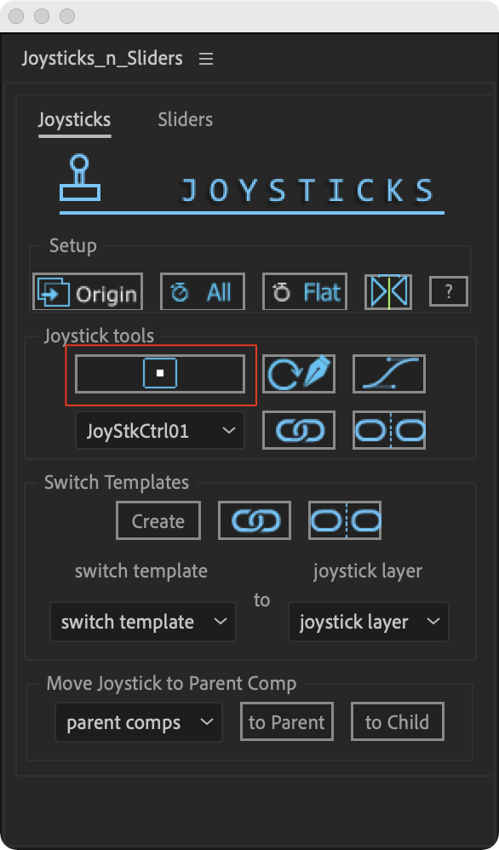Switch to the Sliders tab
This screenshot has height=850, width=499.
point(186,119)
